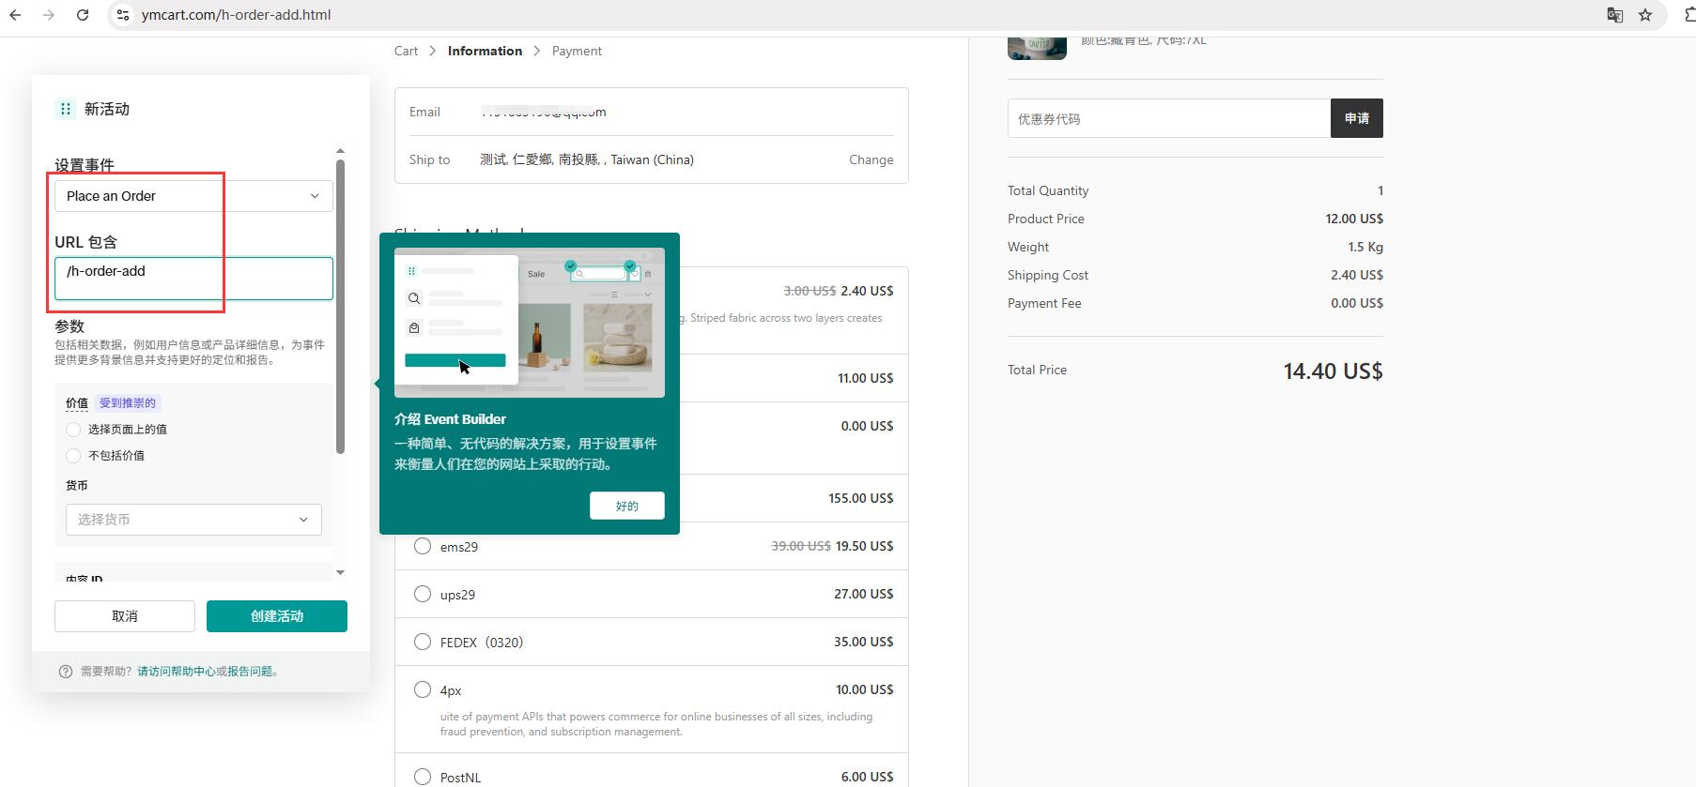
Task: Click panel scrollbar up arrow
Action: pos(340,151)
